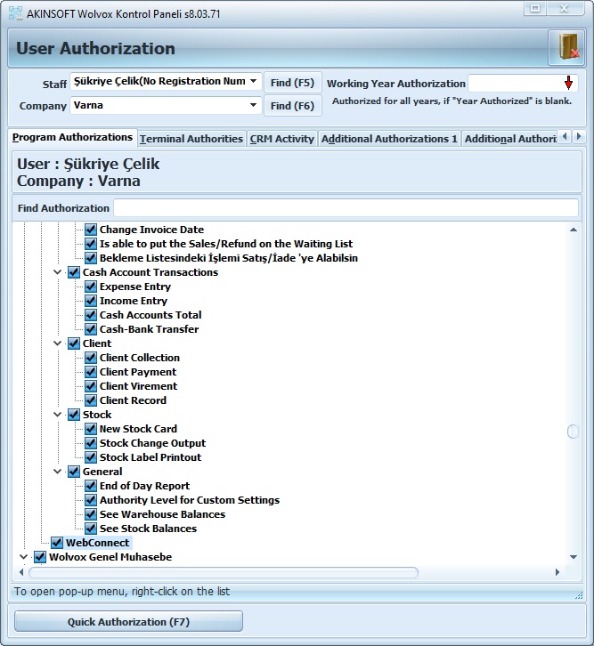The height and width of the screenshot is (646, 594).
Task: Click the scroll down arrow of the list
Action: [573, 557]
